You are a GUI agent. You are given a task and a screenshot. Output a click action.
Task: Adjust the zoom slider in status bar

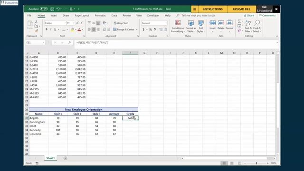pos(256,163)
